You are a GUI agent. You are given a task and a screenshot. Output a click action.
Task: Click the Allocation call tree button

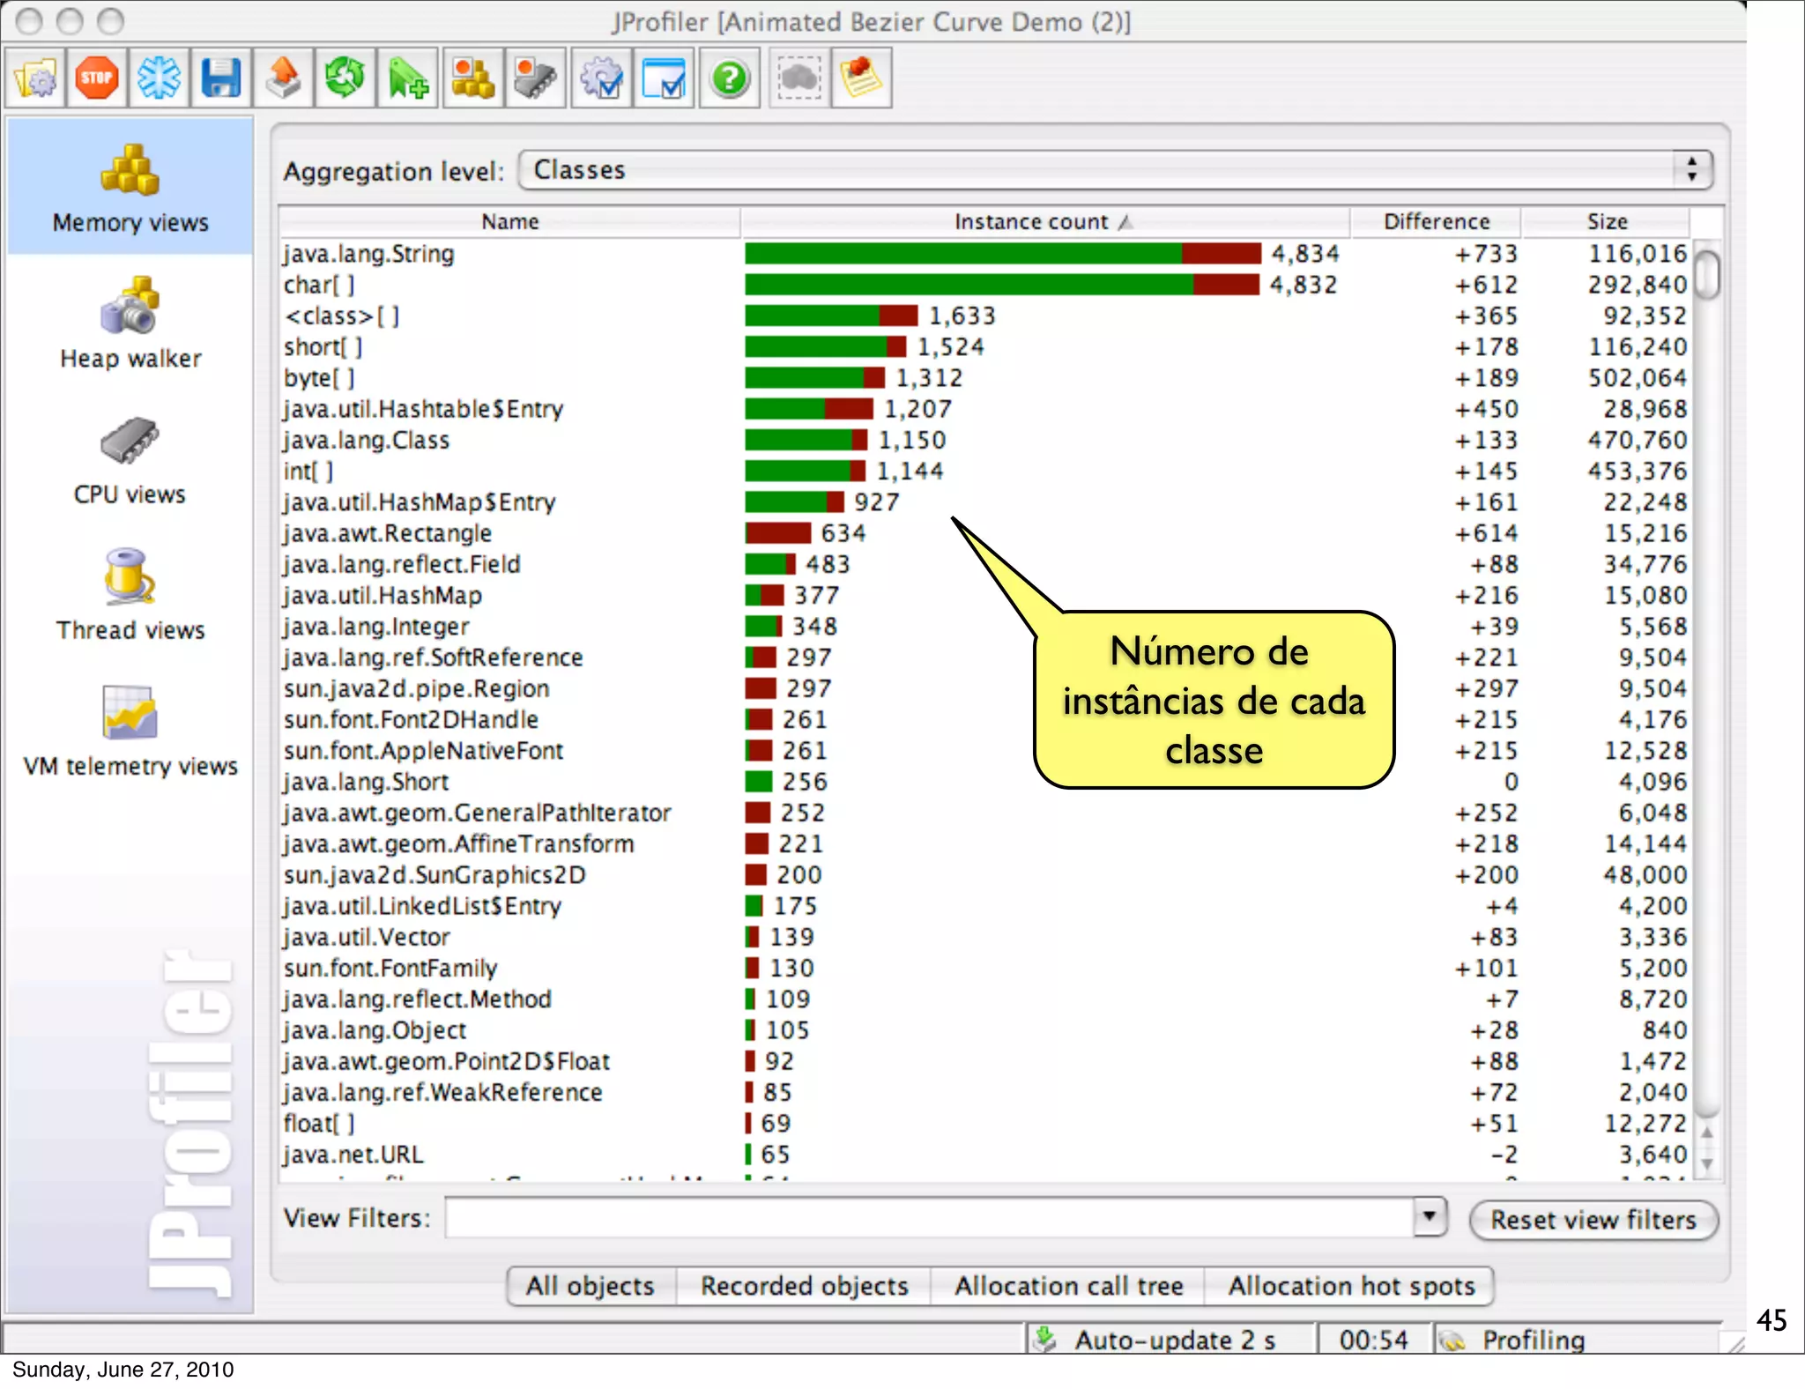pyautogui.click(x=1068, y=1286)
